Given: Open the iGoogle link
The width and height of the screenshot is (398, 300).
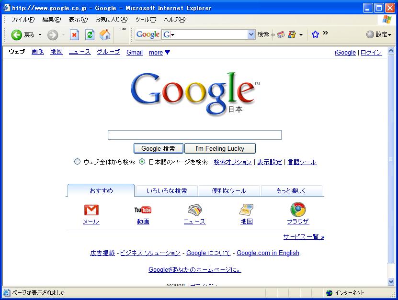Looking at the screenshot, I should pos(345,52).
